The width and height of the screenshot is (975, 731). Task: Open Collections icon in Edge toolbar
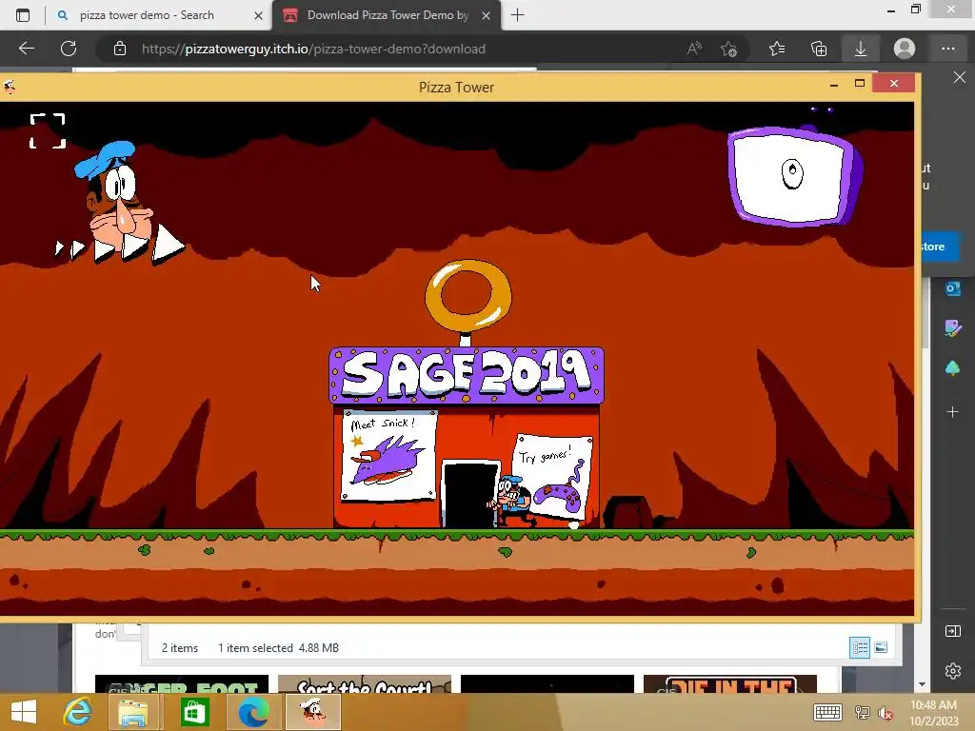[819, 49]
